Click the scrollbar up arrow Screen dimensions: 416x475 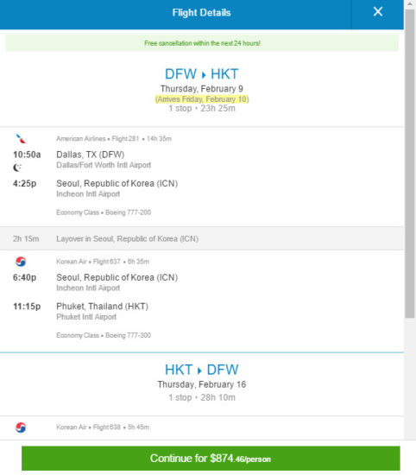(x=410, y=4)
